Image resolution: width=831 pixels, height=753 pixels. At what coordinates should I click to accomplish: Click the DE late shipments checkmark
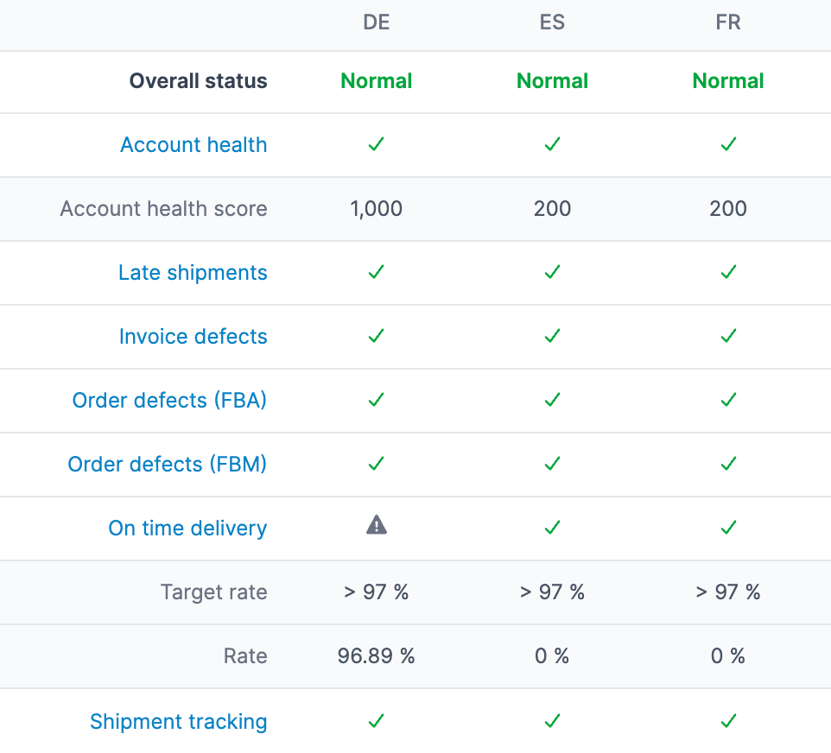click(376, 272)
